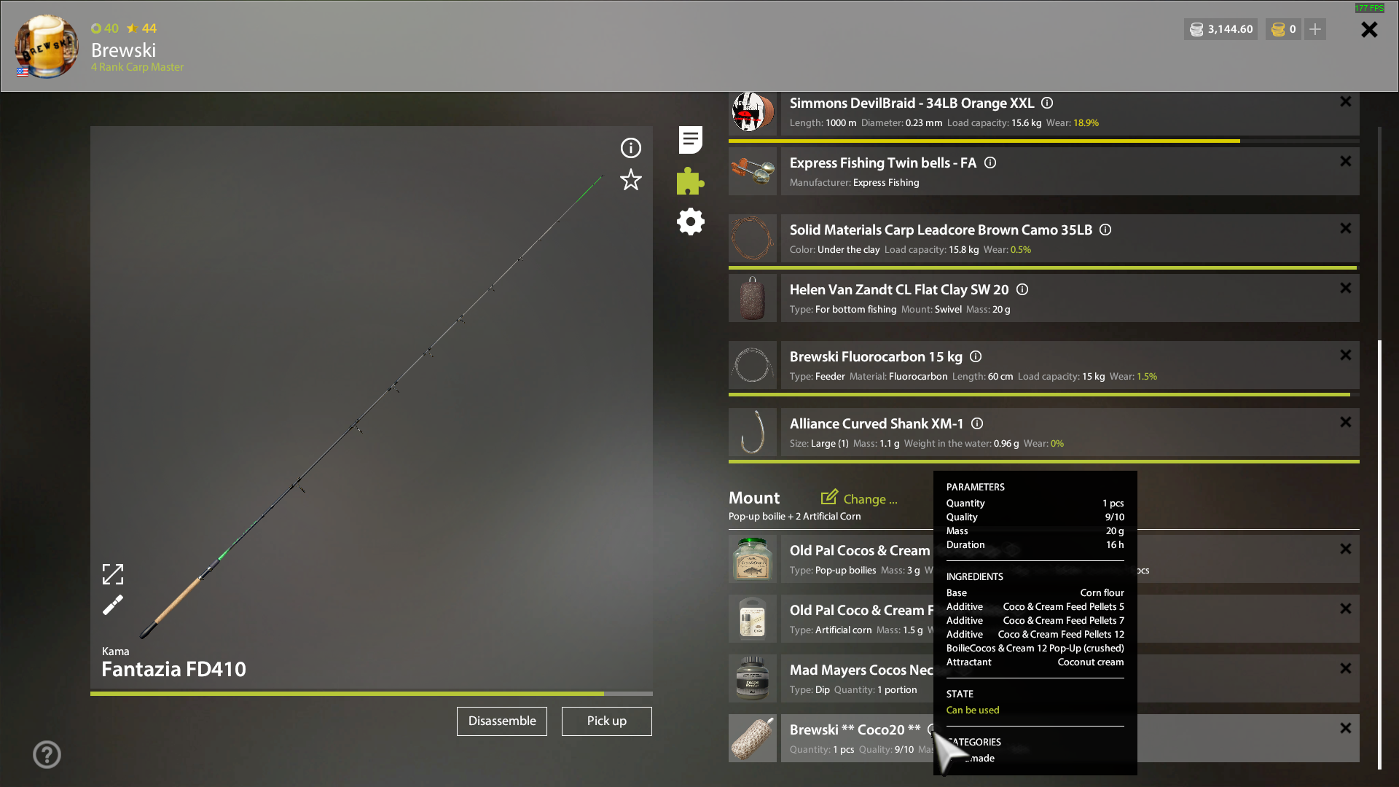
Task: Show info for Express Fishing Twin bells
Action: pyautogui.click(x=990, y=163)
